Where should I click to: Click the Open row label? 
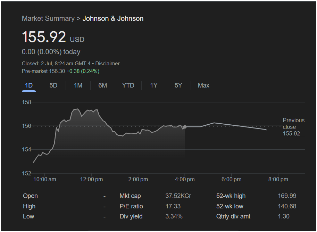tap(30, 196)
